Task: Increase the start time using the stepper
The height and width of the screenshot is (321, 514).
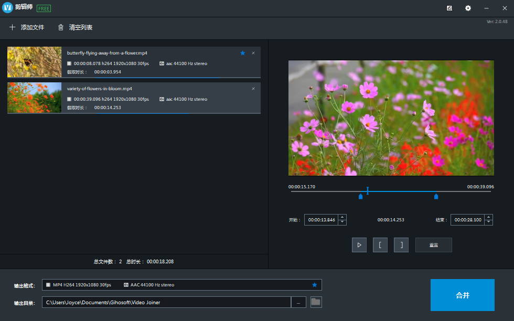Action: 342,217
